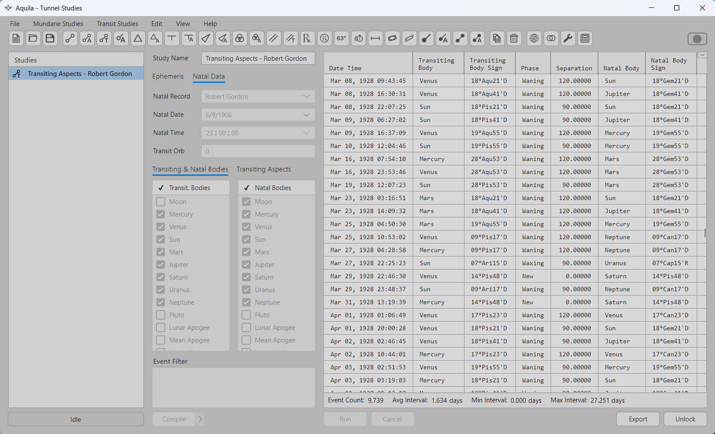Viewport: 715px width, 434px height.
Task: Open the File menu
Action: pyautogui.click(x=15, y=24)
